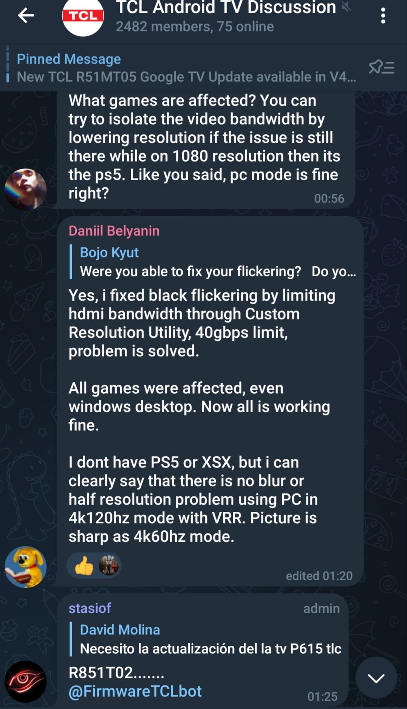407x709 pixels.
Task: Open the avatar beside the 00:56 message
Action: tap(25, 189)
